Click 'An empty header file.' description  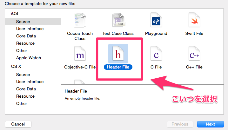click(x=83, y=99)
